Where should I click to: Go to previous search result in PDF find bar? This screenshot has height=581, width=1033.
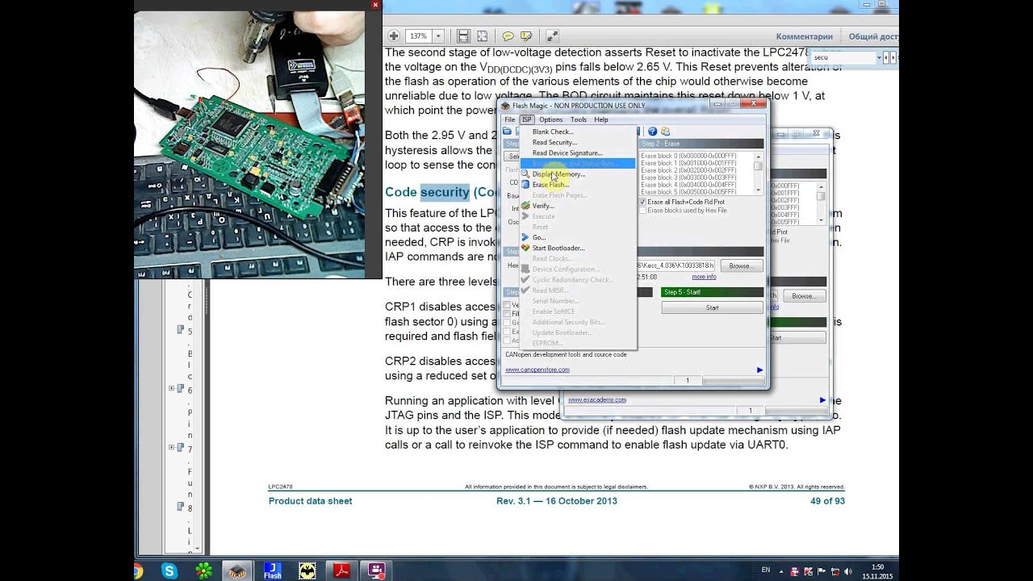(x=886, y=57)
